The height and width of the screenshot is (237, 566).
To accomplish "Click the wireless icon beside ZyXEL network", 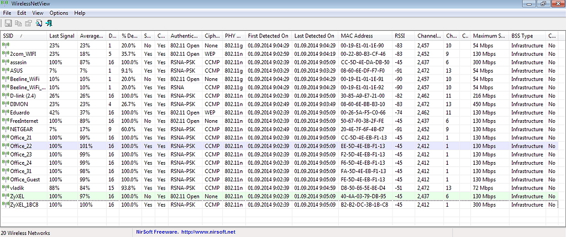I will coord(6,196).
